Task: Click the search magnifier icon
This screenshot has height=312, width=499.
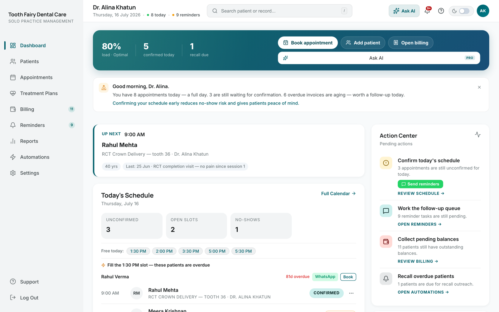Action: tap(215, 11)
